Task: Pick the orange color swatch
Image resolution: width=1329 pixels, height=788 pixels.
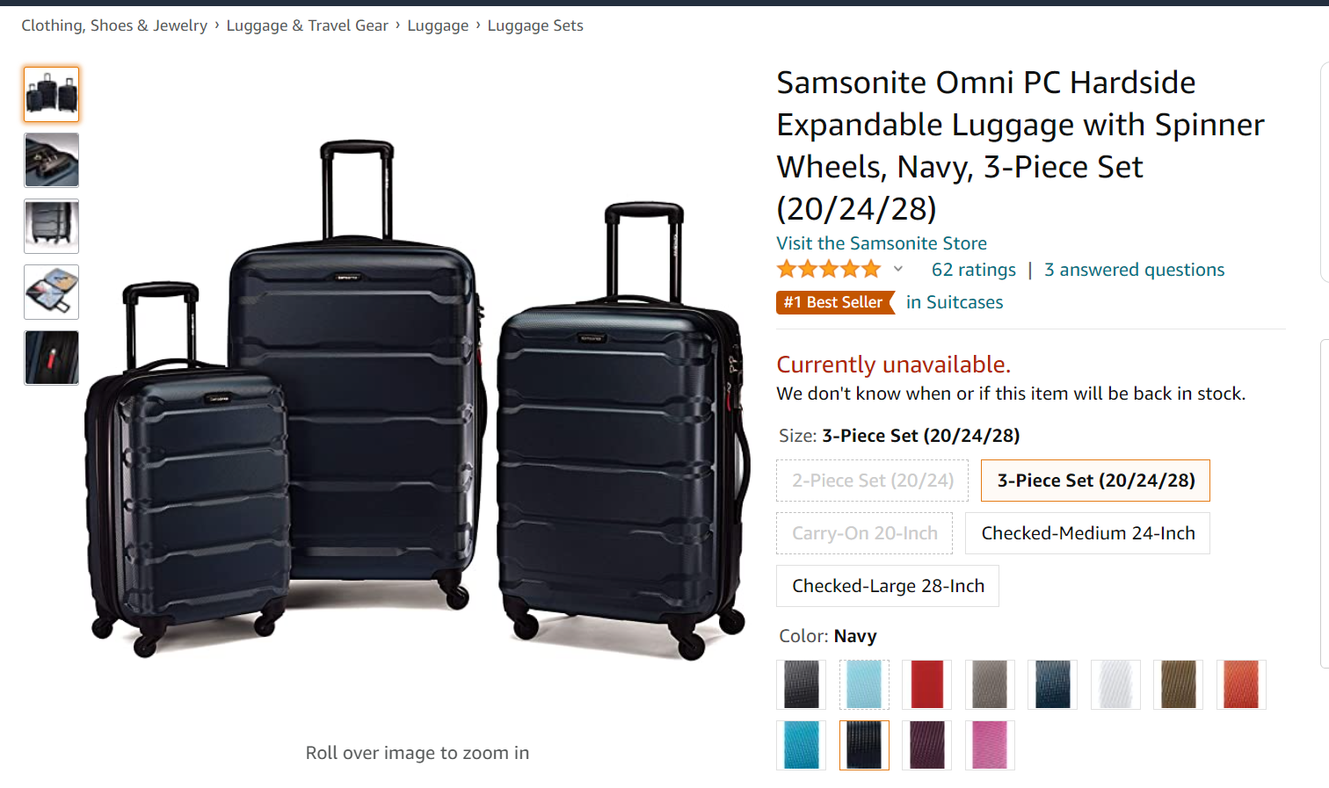Action: tap(1241, 684)
